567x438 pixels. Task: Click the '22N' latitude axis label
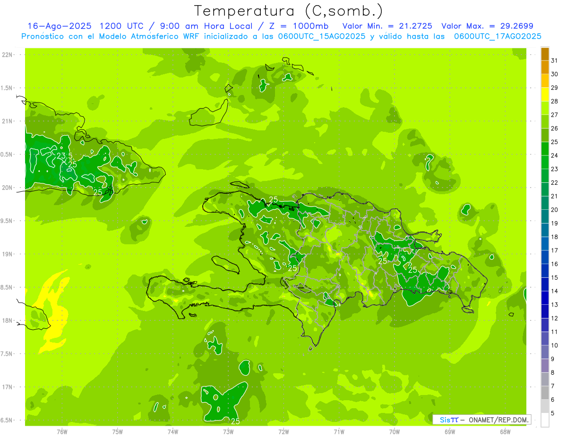pyautogui.click(x=8, y=55)
